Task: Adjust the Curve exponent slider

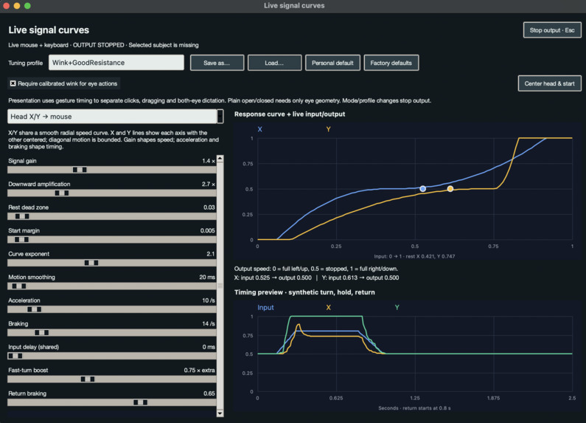Action: coord(112,263)
